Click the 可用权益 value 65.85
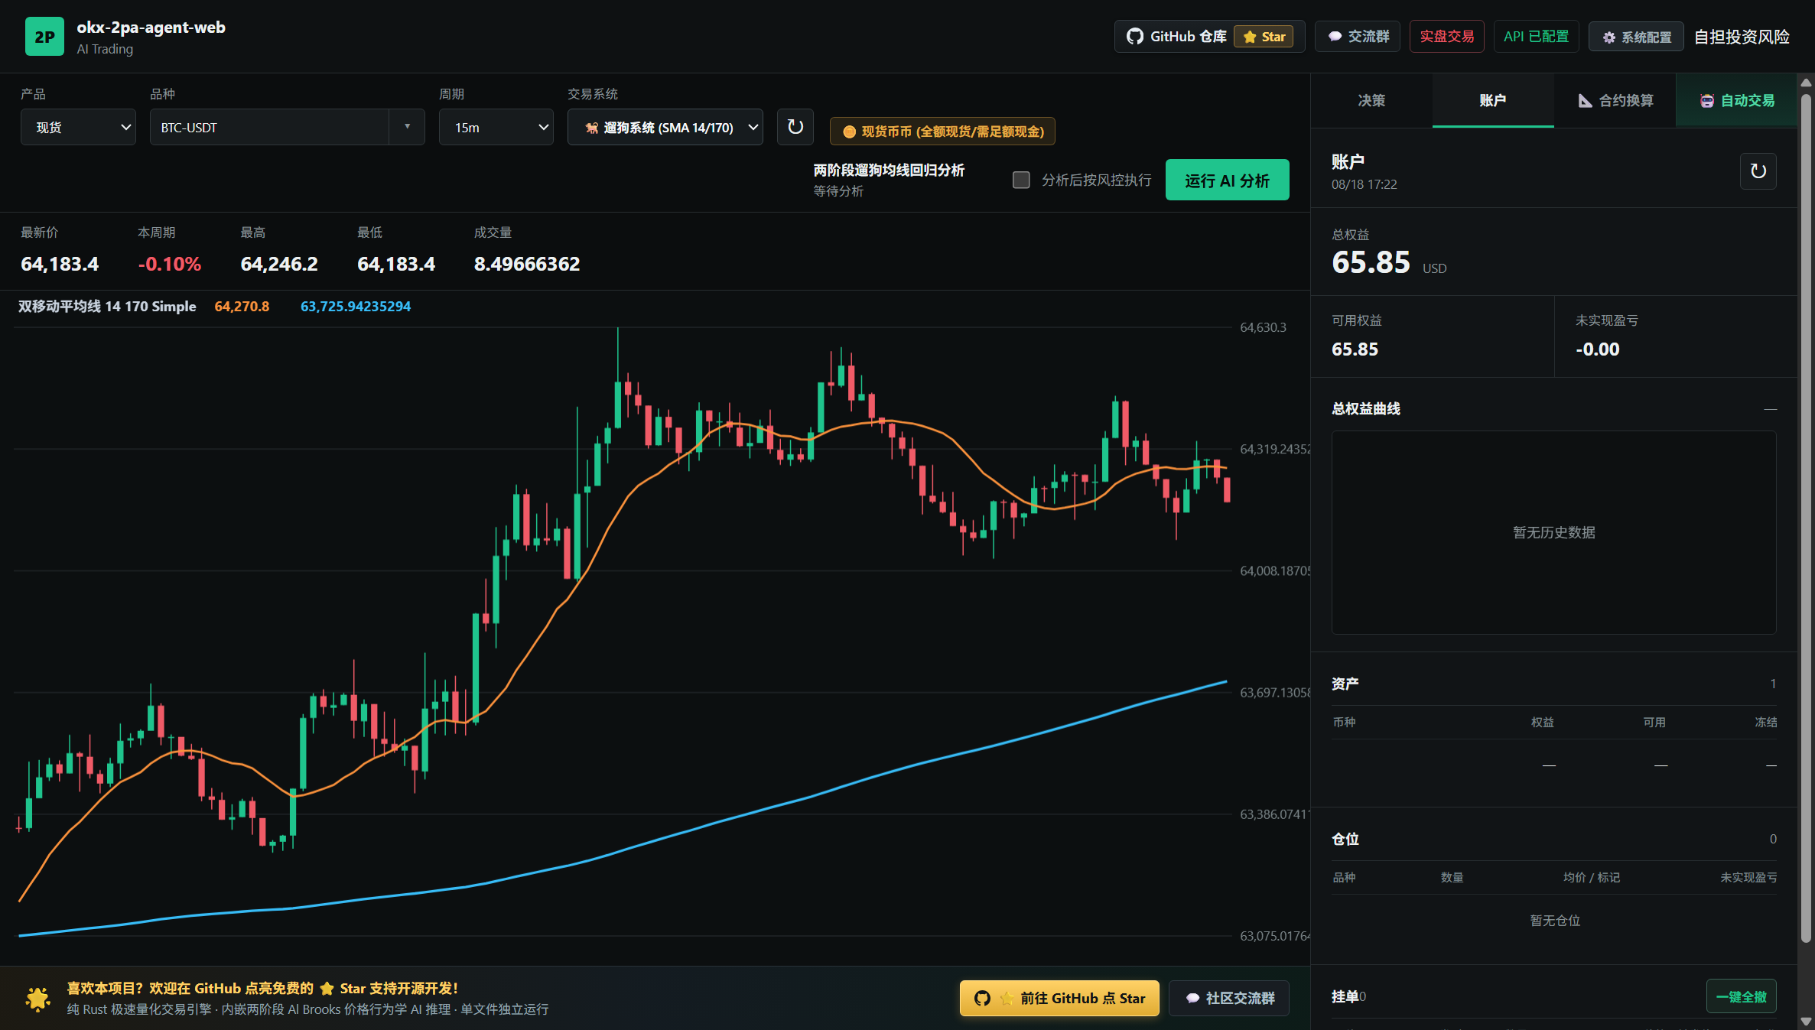 click(1355, 349)
